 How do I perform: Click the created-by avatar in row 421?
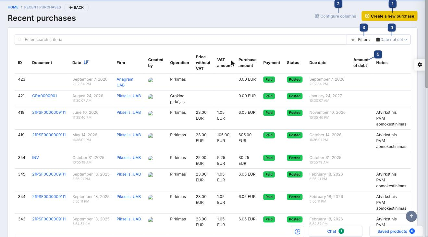coord(150,97)
